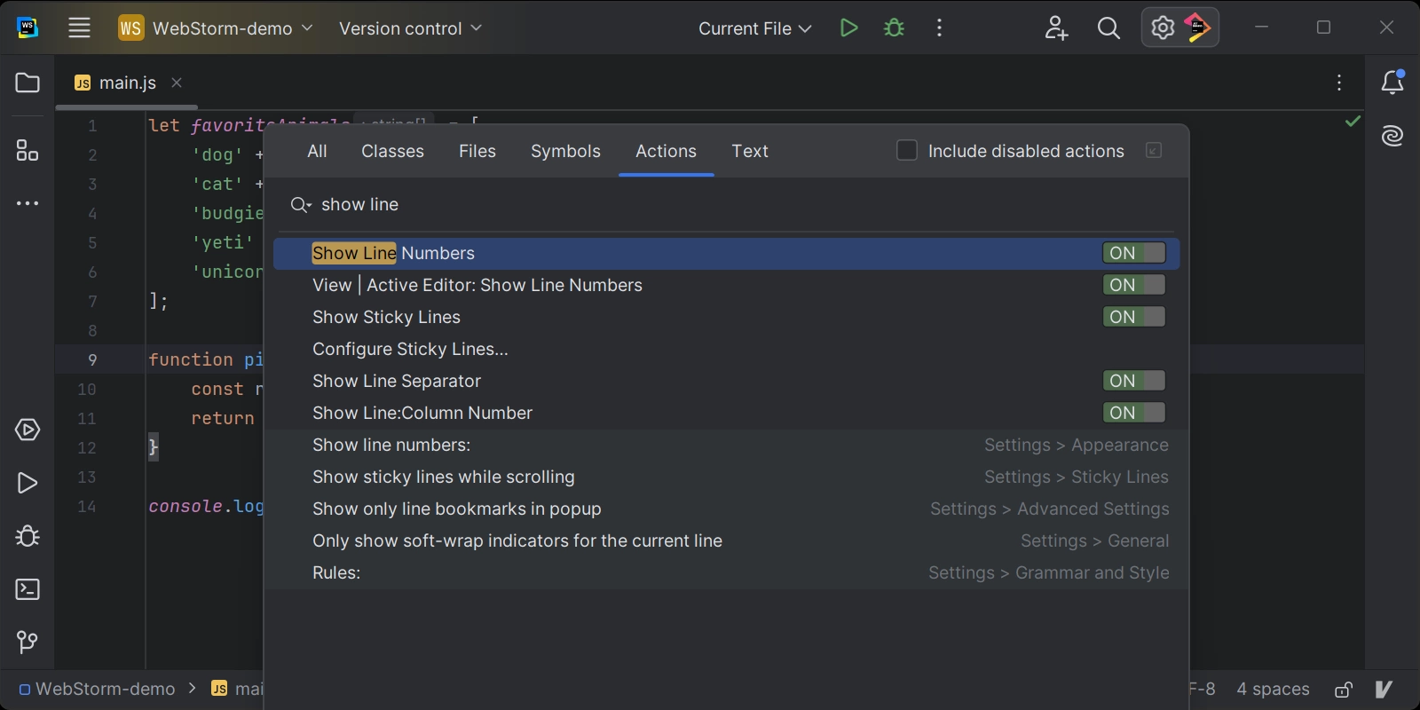Open IDE settings gear icon

click(1163, 28)
